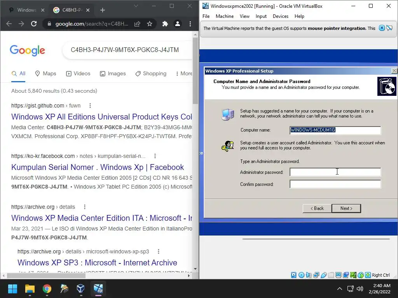The width and height of the screenshot is (398, 298).
Task: Open Chrome from taskbar
Action: (47, 289)
